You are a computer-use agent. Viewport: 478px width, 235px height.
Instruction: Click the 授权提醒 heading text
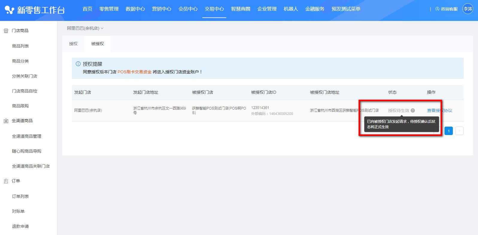pyautogui.click(x=92, y=64)
